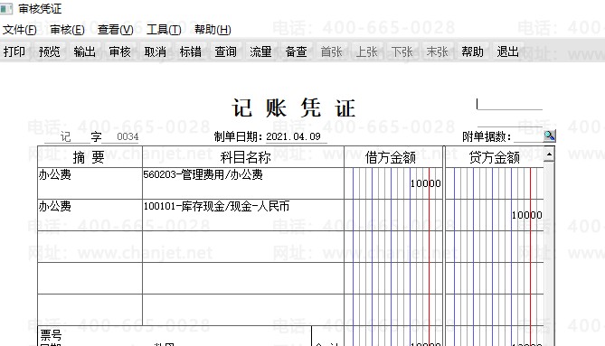Click the scrollbar up arrow of voucher table
Image resolution: width=605 pixels, height=346 pixels.
(549, 154)
